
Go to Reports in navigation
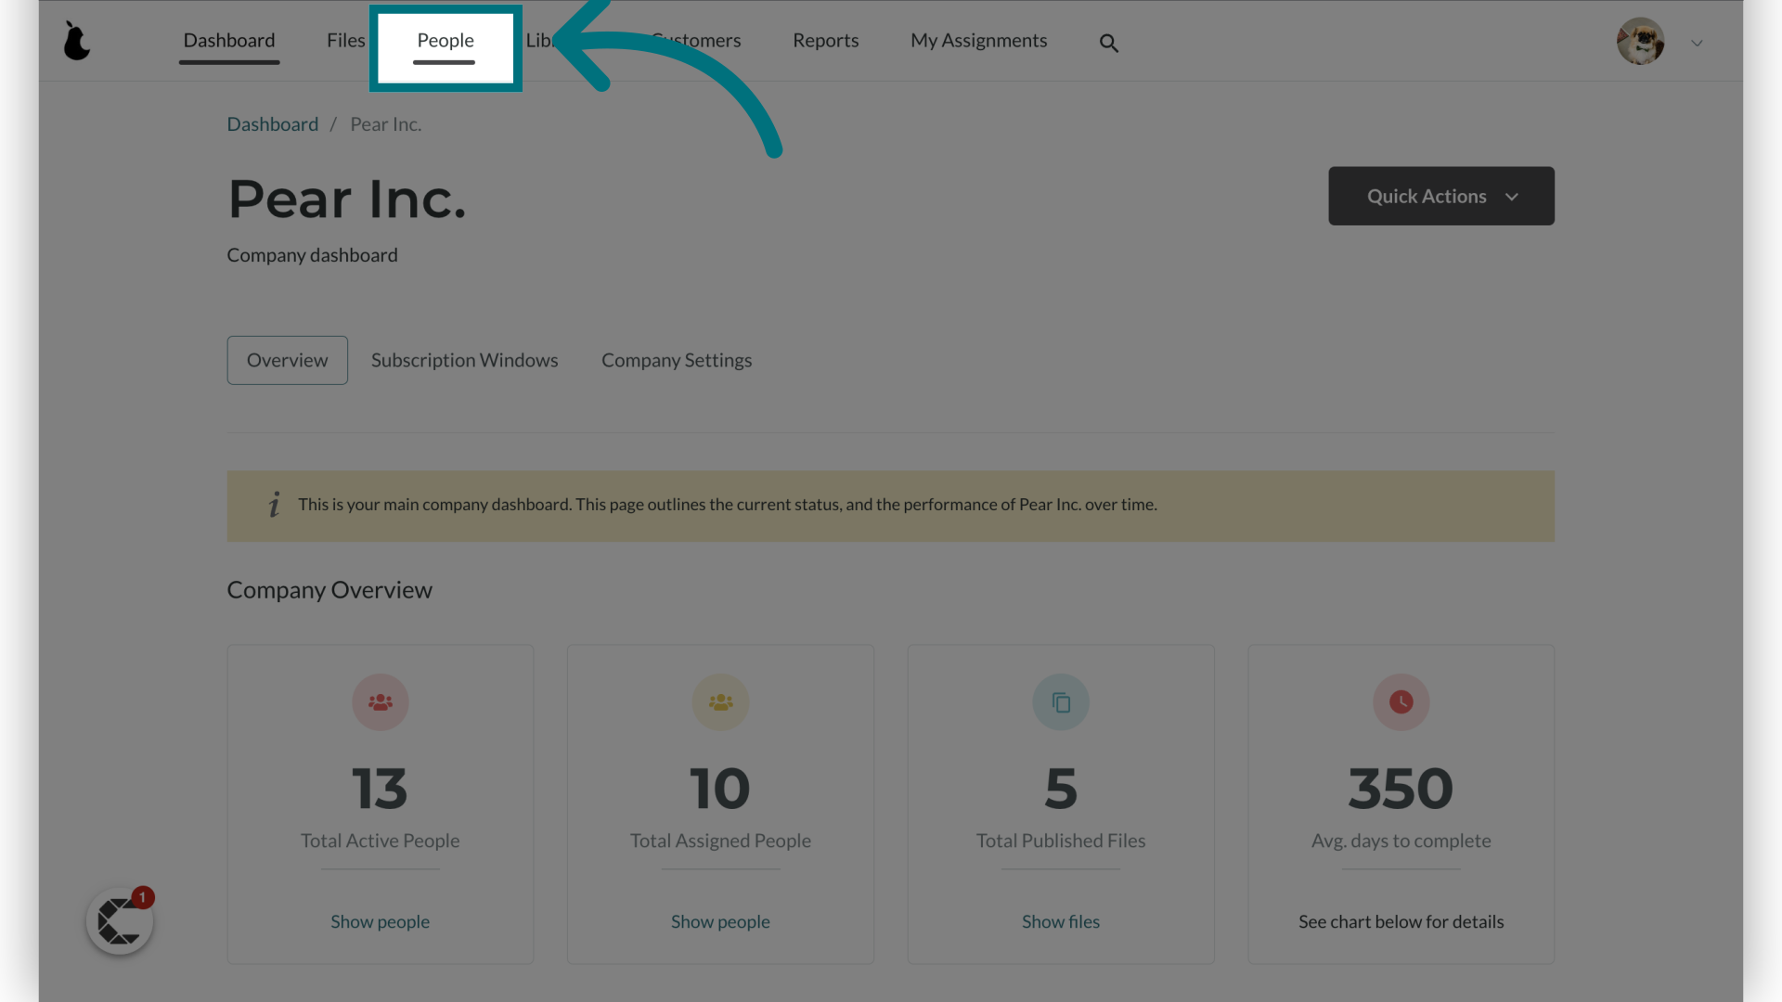pyautogui.click(x=825, y=41)
